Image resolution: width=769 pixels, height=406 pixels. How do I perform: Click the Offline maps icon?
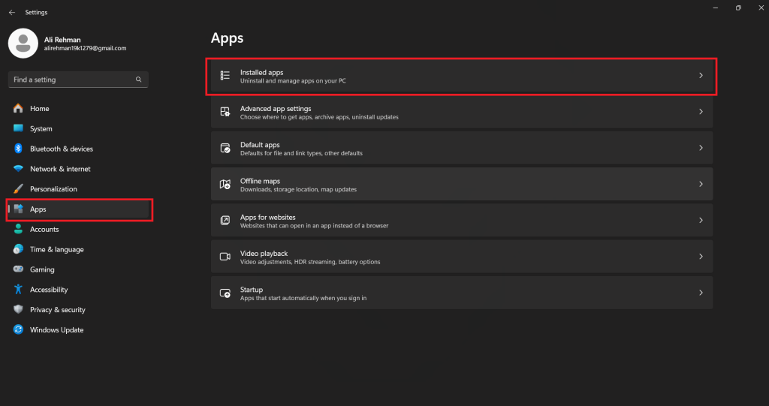click(225, 185)
